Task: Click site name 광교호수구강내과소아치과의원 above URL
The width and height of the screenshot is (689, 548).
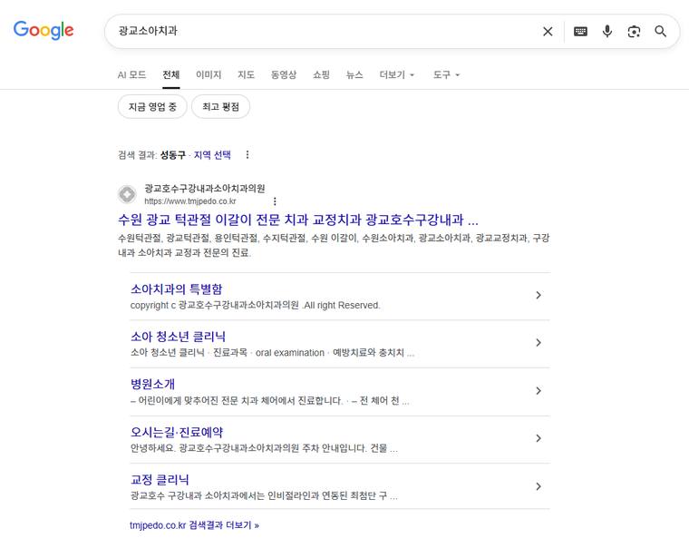Action: (205, 188)
